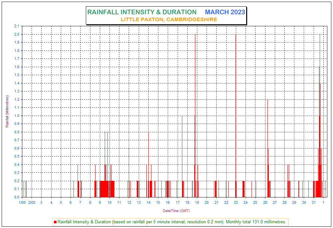Click the red legend square marker

pyautogui.click(x=55, y=222)
